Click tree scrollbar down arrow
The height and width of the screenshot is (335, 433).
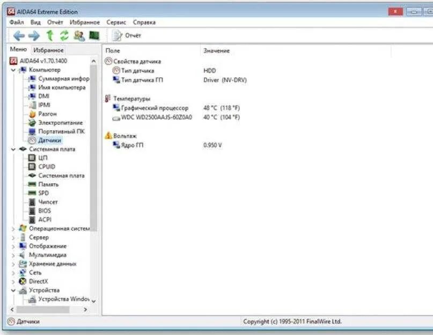click(93, 301)
